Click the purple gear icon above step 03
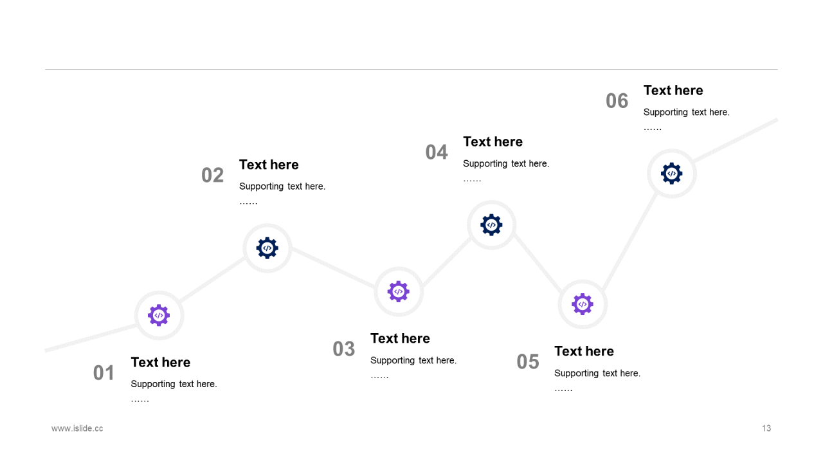 pos(399,291)
